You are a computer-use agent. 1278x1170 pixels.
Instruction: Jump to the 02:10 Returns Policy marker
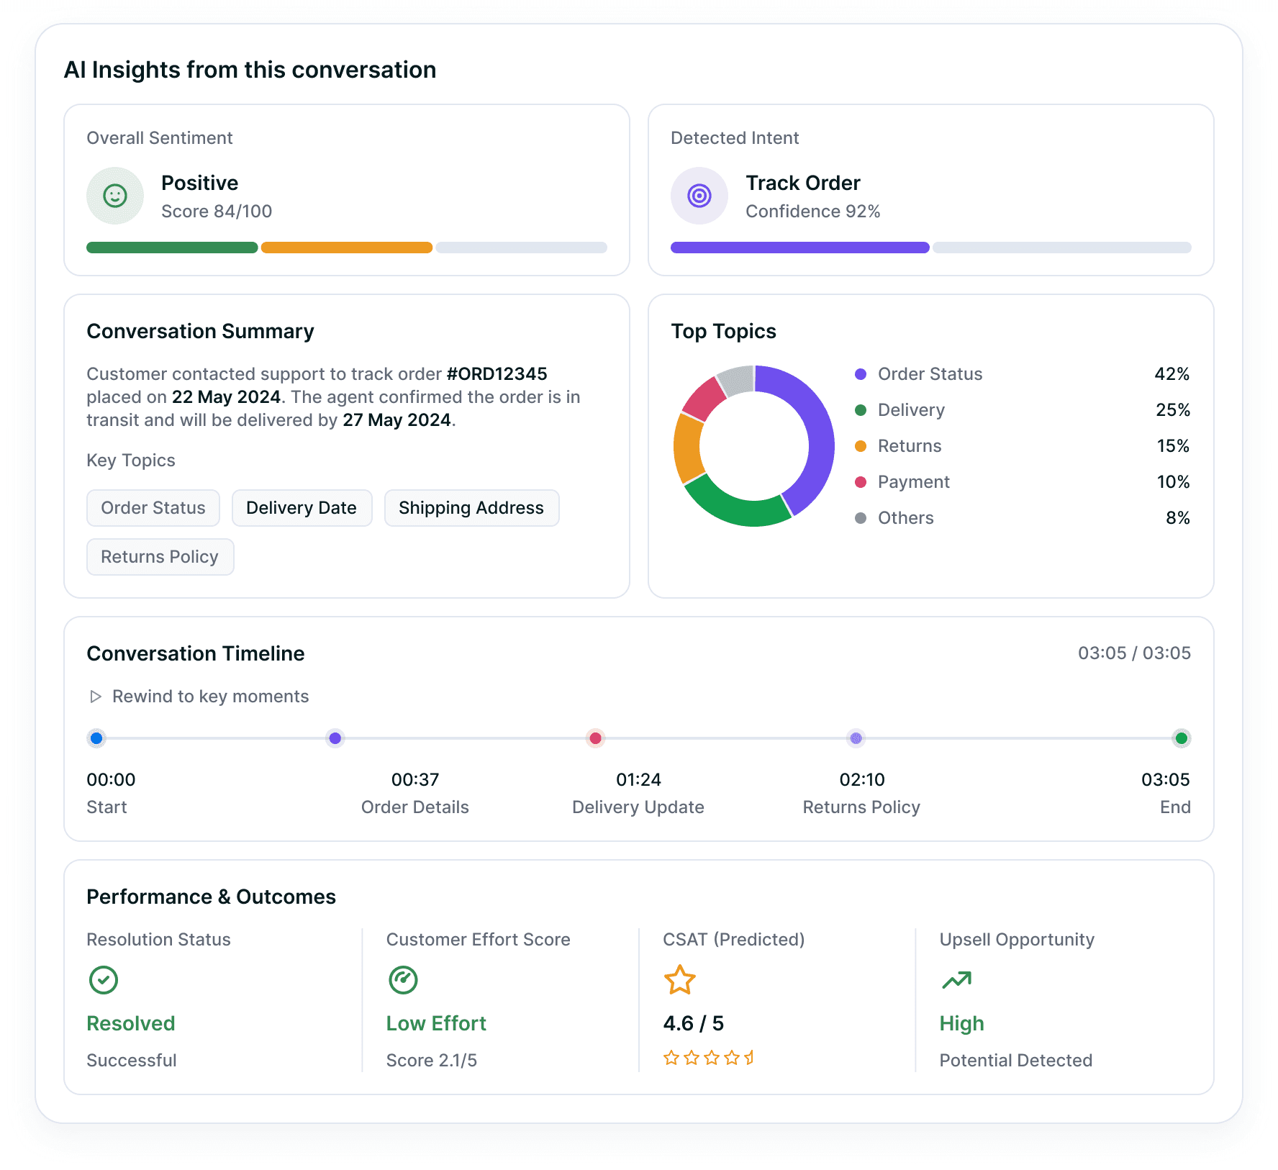[856, 738]
